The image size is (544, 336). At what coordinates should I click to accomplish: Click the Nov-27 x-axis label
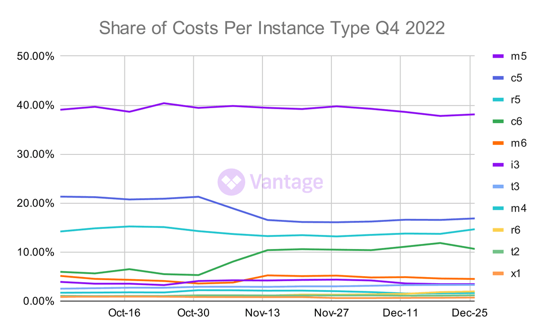coord(331,313)
